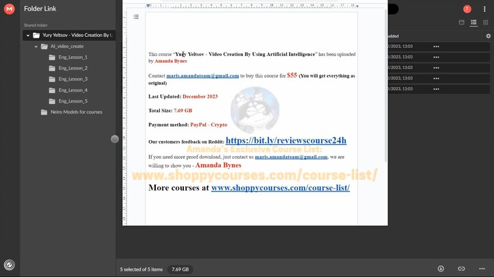Viewport: 494px width, 277px height.
Task: Open column settings gear icon
Action: tap(489, 36)
